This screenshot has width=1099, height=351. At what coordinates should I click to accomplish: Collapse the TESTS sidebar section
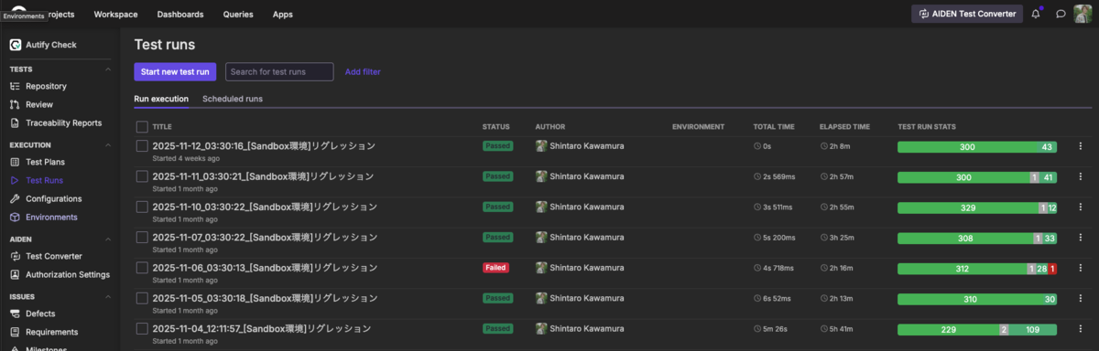pos(109,69)
